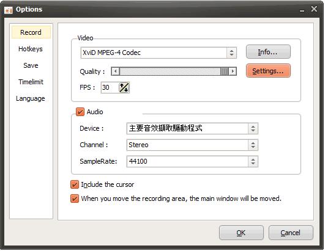Click the FPS increment/decrement spinner icon
Image resolution: width=325 pixels, height=251 pixels.
[x=124, y=88]
